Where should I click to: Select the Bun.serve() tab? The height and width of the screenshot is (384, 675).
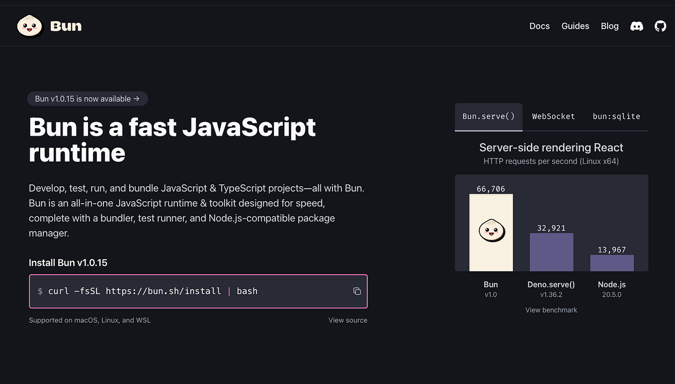[x=488, y=116]
